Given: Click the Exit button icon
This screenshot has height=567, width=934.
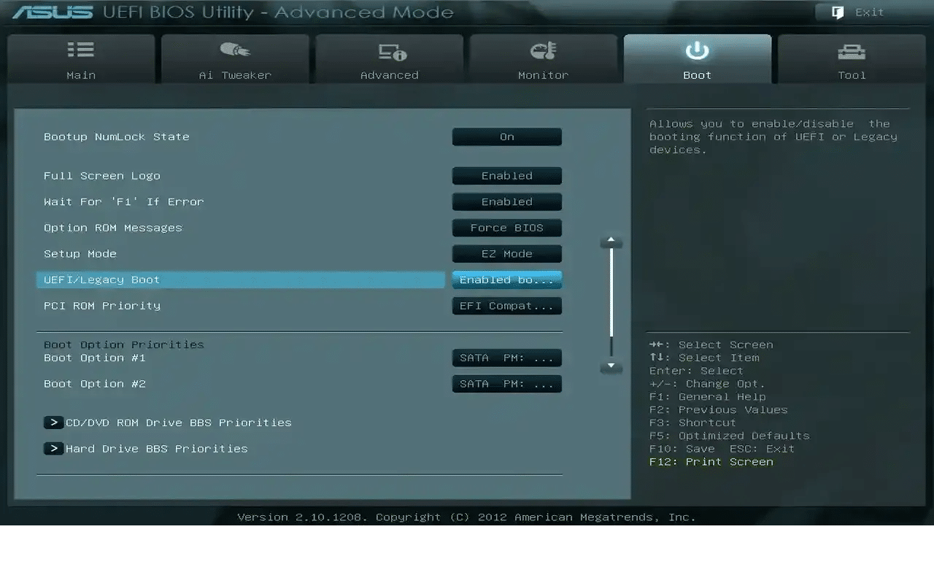Looking at the screenshot, I should (x=838, y=12).
